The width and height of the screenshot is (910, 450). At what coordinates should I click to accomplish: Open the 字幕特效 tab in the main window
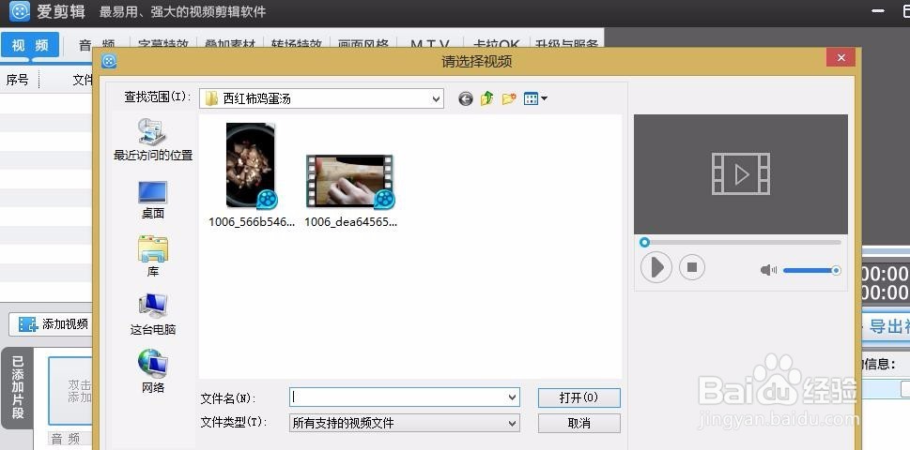163,45
